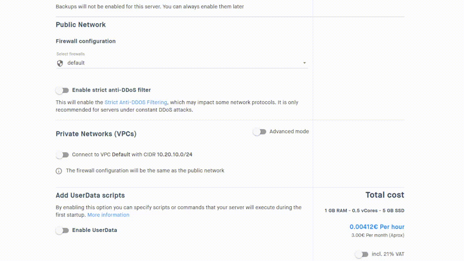Open the Strict Anti-DDOS Filtering link

coord(136,103)
